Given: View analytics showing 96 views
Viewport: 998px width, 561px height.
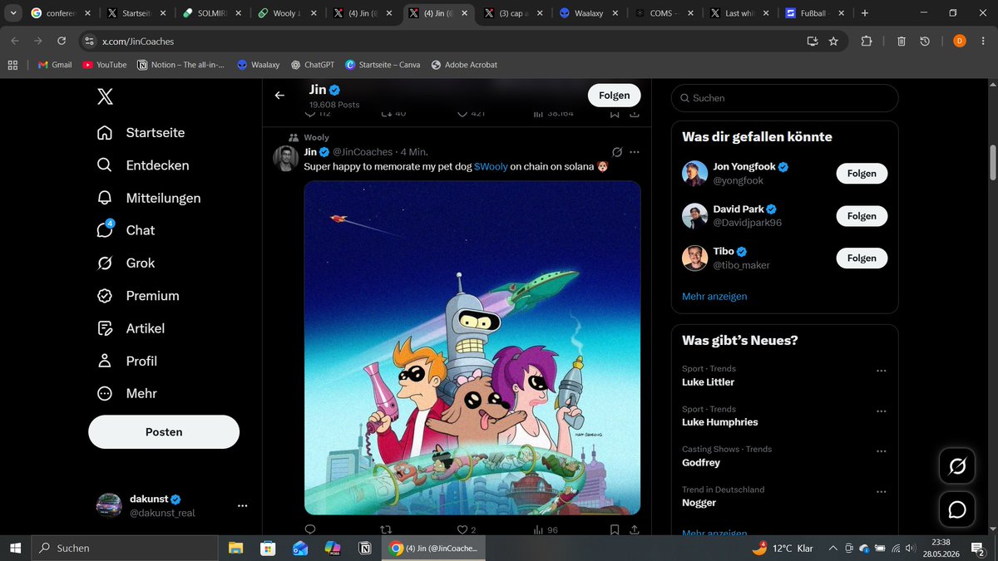Looking at the screenshot, I should (x=546, y=529).
